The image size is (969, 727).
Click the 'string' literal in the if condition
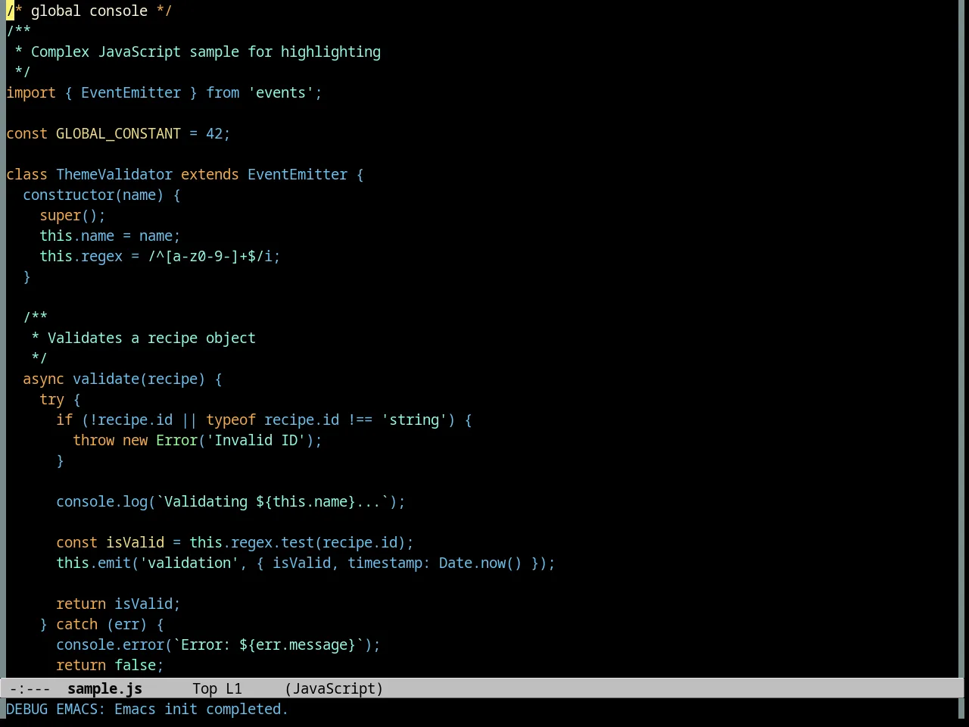point(414,420)
